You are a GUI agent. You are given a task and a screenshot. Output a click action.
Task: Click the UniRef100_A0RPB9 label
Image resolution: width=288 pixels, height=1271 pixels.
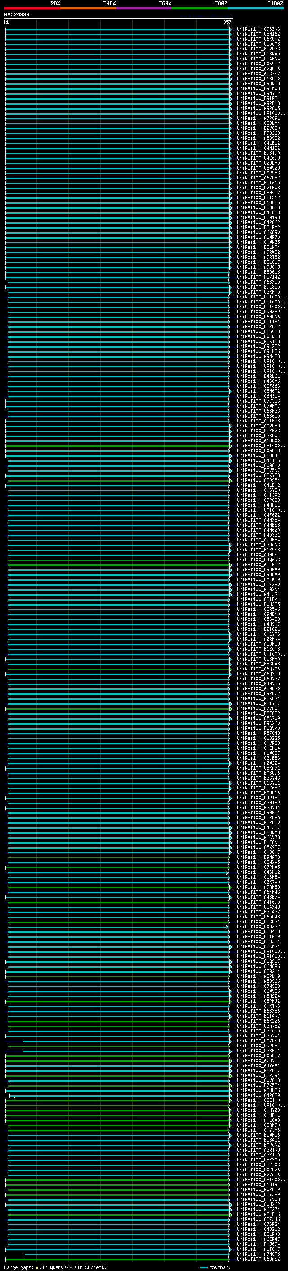coord(258,426)
